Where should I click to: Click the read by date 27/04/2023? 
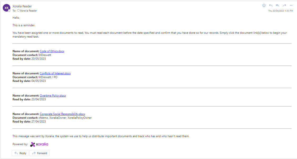tap(38, 121)
